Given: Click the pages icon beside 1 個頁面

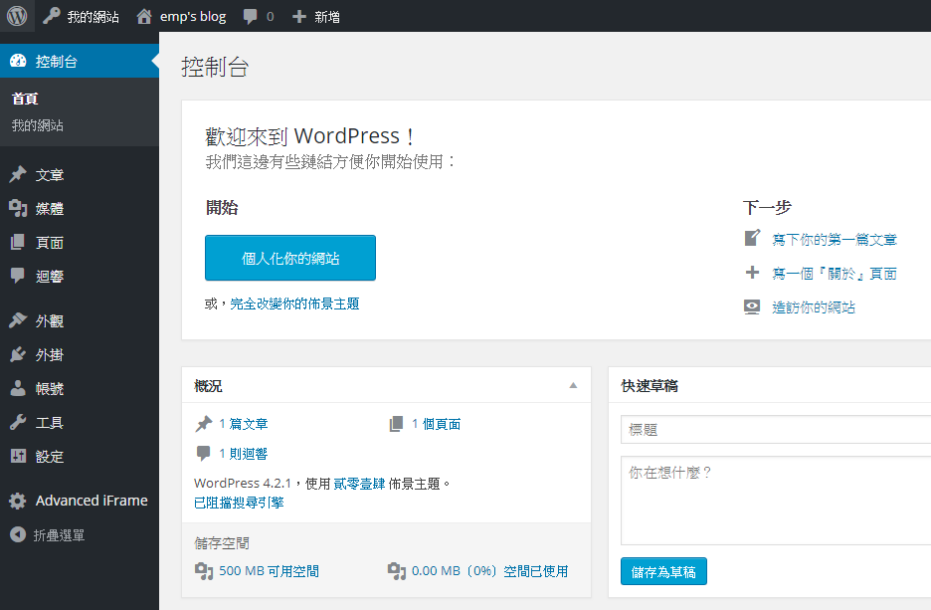Looking at the screenshot, I should (396, 424).
